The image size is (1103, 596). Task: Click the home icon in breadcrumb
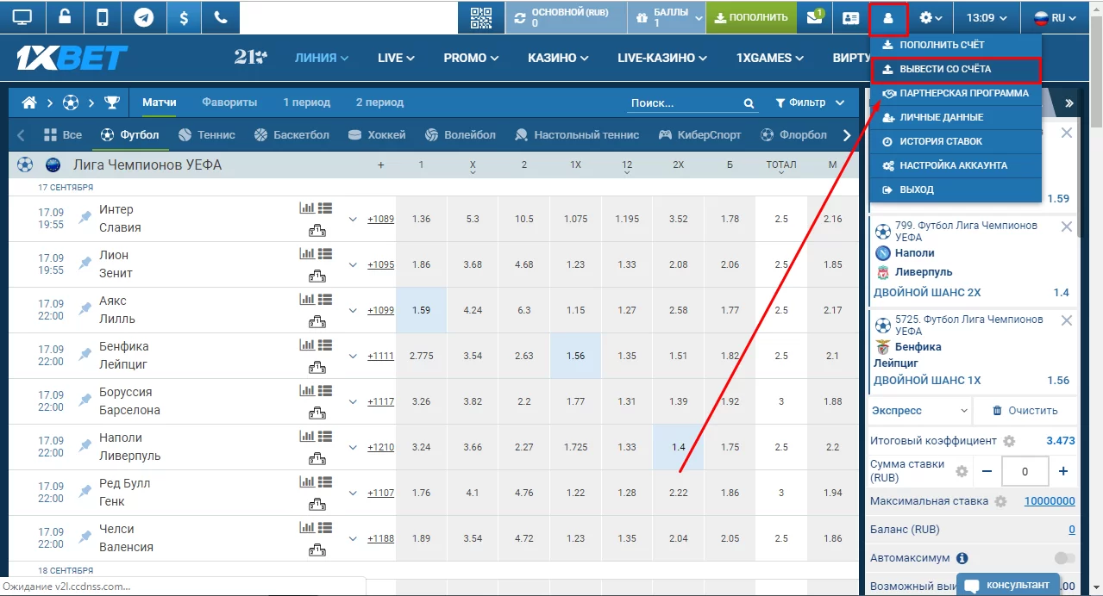click(x=29, y=102)
